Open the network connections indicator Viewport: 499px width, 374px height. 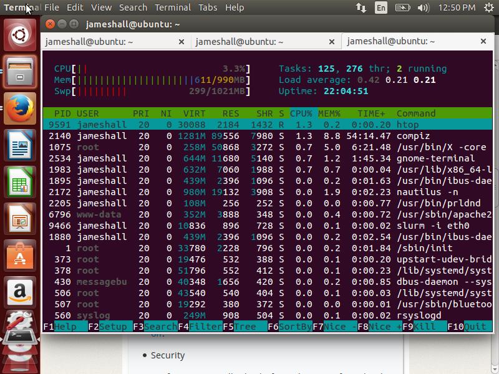[x=361, y=7]
